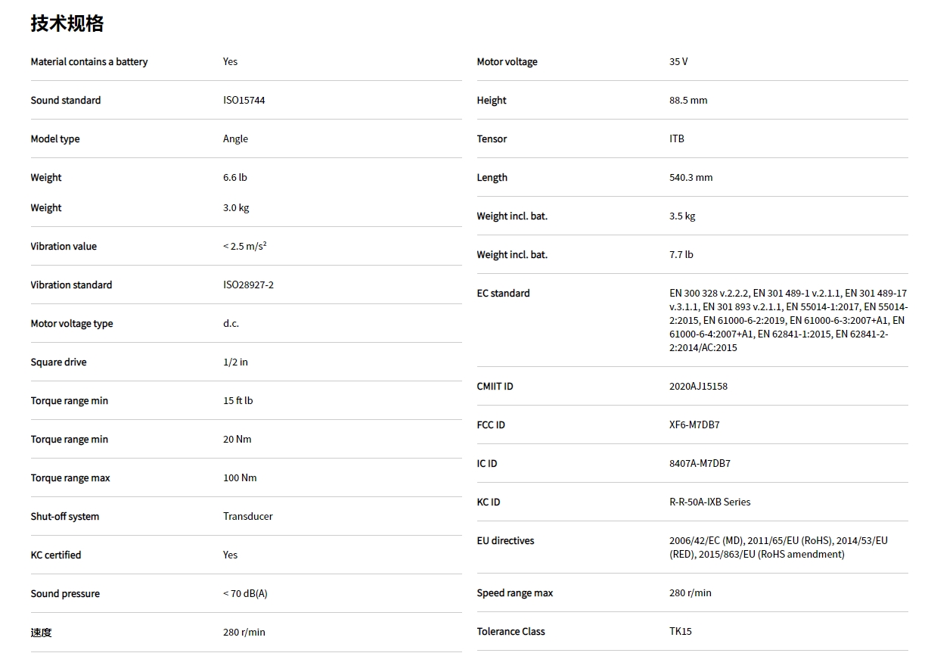
Task: Select the Sound pressure label
Action: tap(65, 594)
